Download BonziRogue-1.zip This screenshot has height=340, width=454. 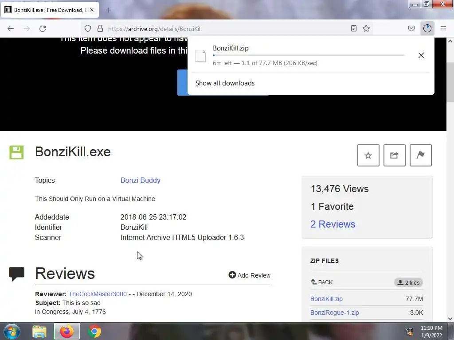(x=334, y=313)
